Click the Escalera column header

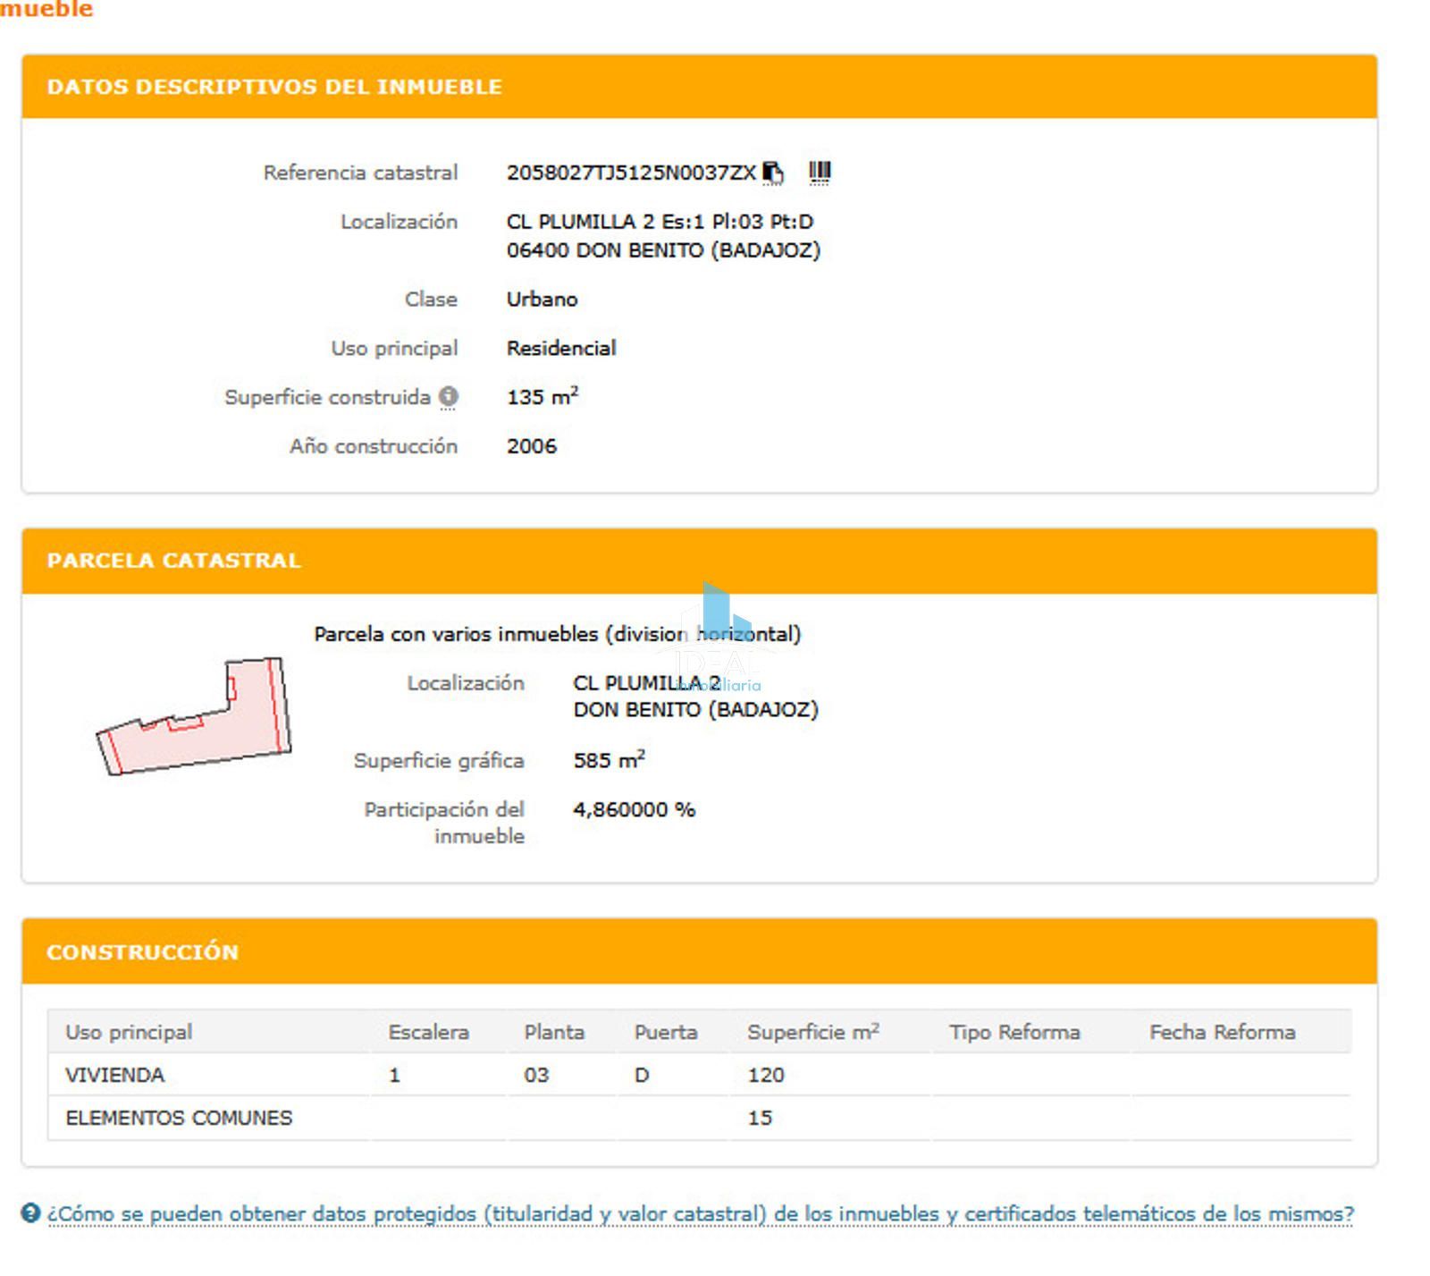(x=428, y=1032)
